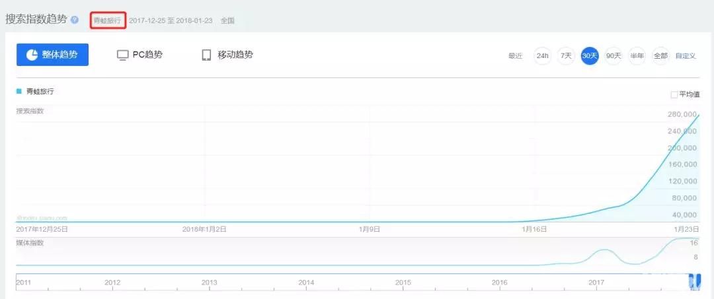Viewport: 714px width, 299px height.
Task: Click the phone icon for 移动趋势
Action: point(206,55)
